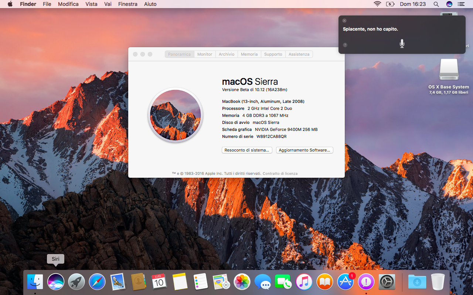473x295 pixels.
Task: Select the OS X Base System drive icon
Action: tap(449, 70)
